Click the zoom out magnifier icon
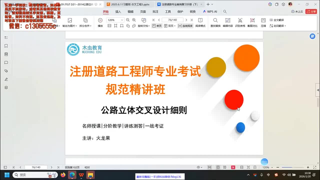This screenshot has width=320, height=180. tap(128, 20)
